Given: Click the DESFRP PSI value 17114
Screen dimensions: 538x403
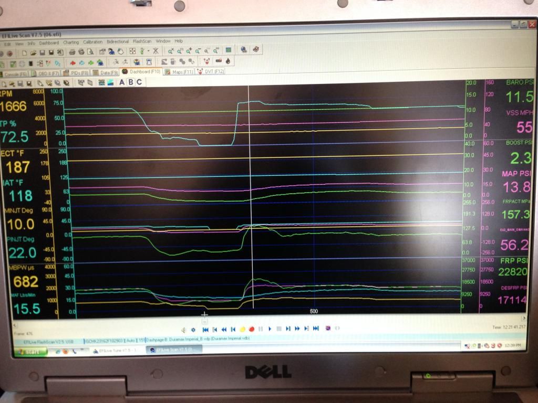Looking at the screenshot, I should (x=512, y=300).
